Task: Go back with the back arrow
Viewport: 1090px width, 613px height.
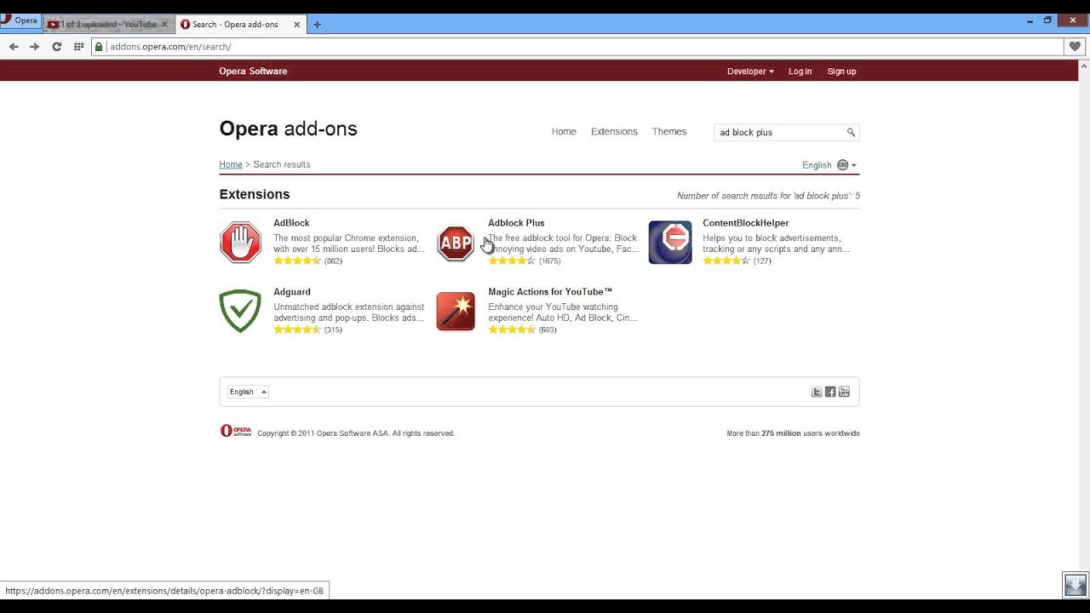Action: 14,47
